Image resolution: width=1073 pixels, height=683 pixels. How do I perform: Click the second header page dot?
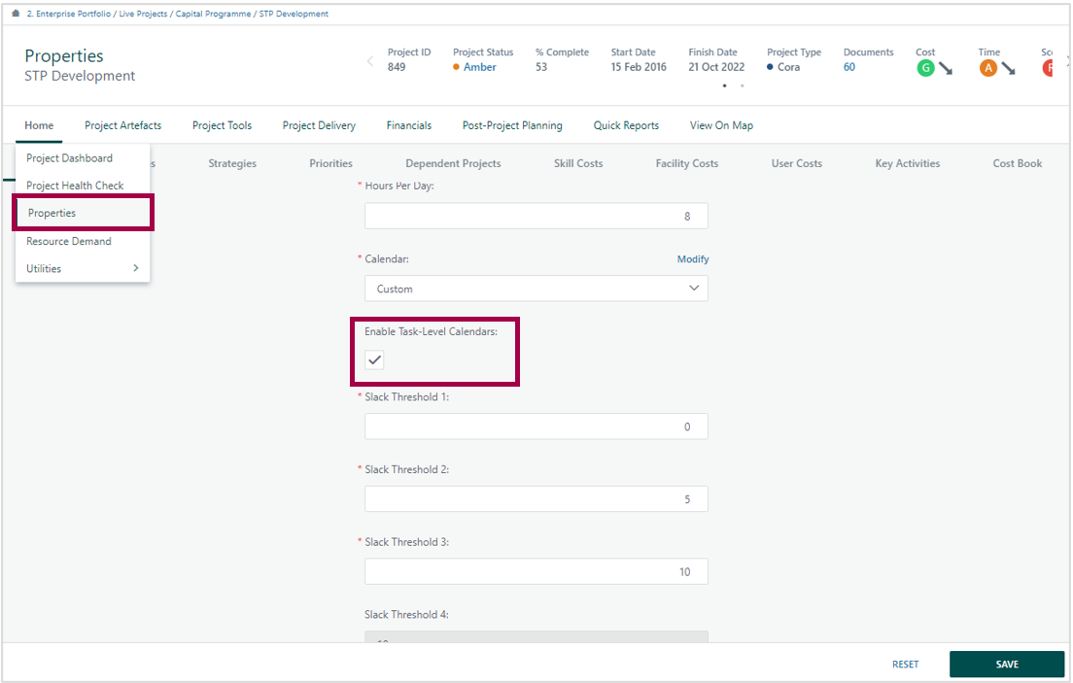click(742, 86)
